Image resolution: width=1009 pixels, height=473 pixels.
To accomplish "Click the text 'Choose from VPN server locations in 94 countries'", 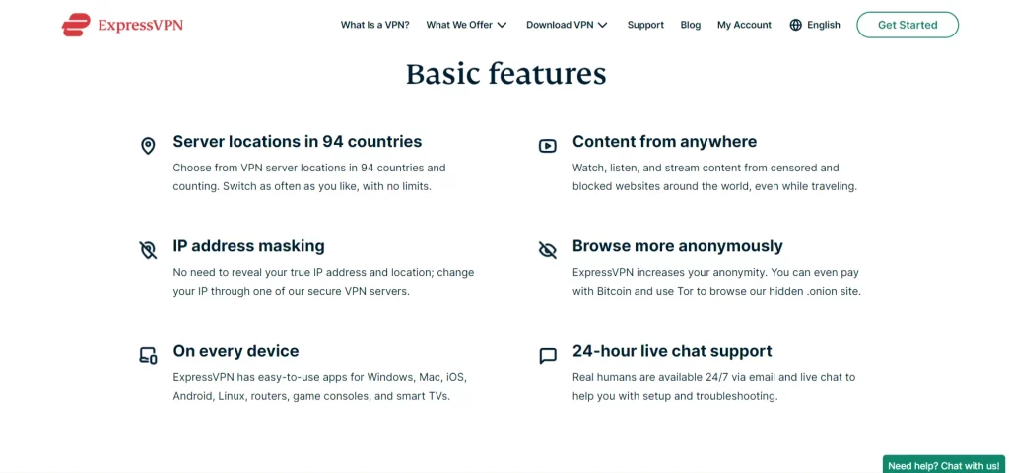I will pos(298,168).
